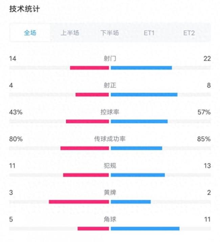Click the red bar under 犯规

(86, 175)
